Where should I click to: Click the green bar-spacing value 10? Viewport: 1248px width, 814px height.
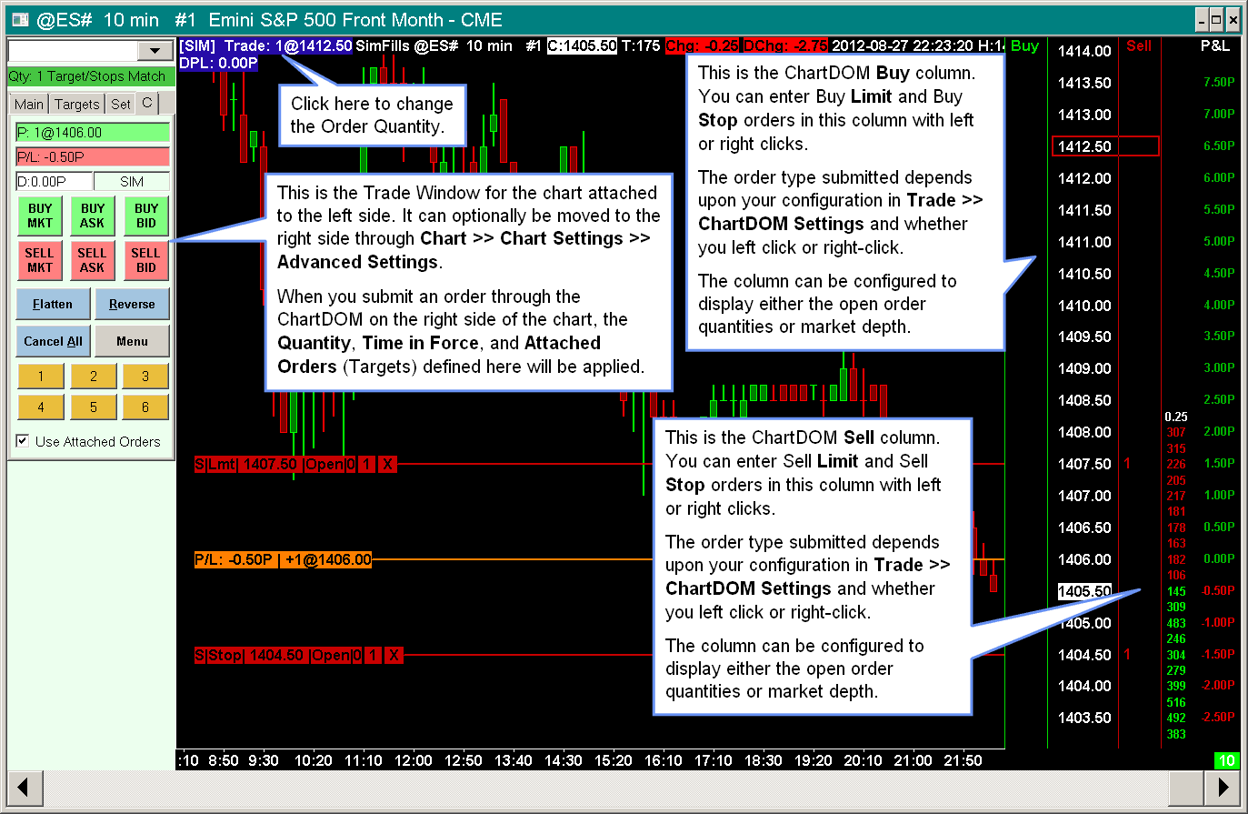1226,760
